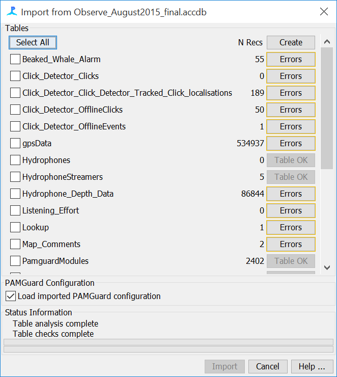
Task: Click Table OK for PamguardModules
Action: 291,261
